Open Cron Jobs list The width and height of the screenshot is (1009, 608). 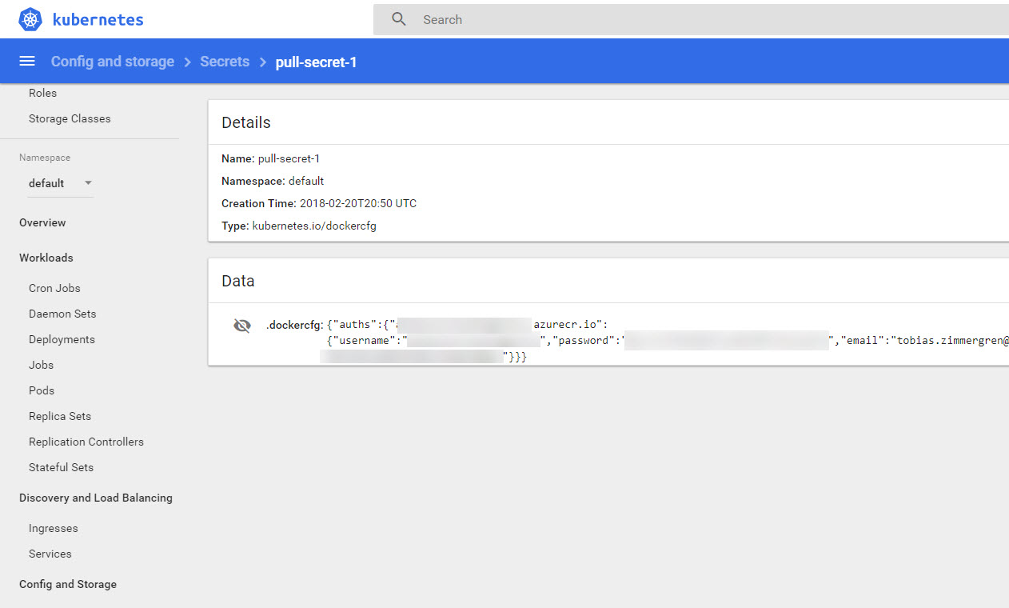[x=54, y=288]
